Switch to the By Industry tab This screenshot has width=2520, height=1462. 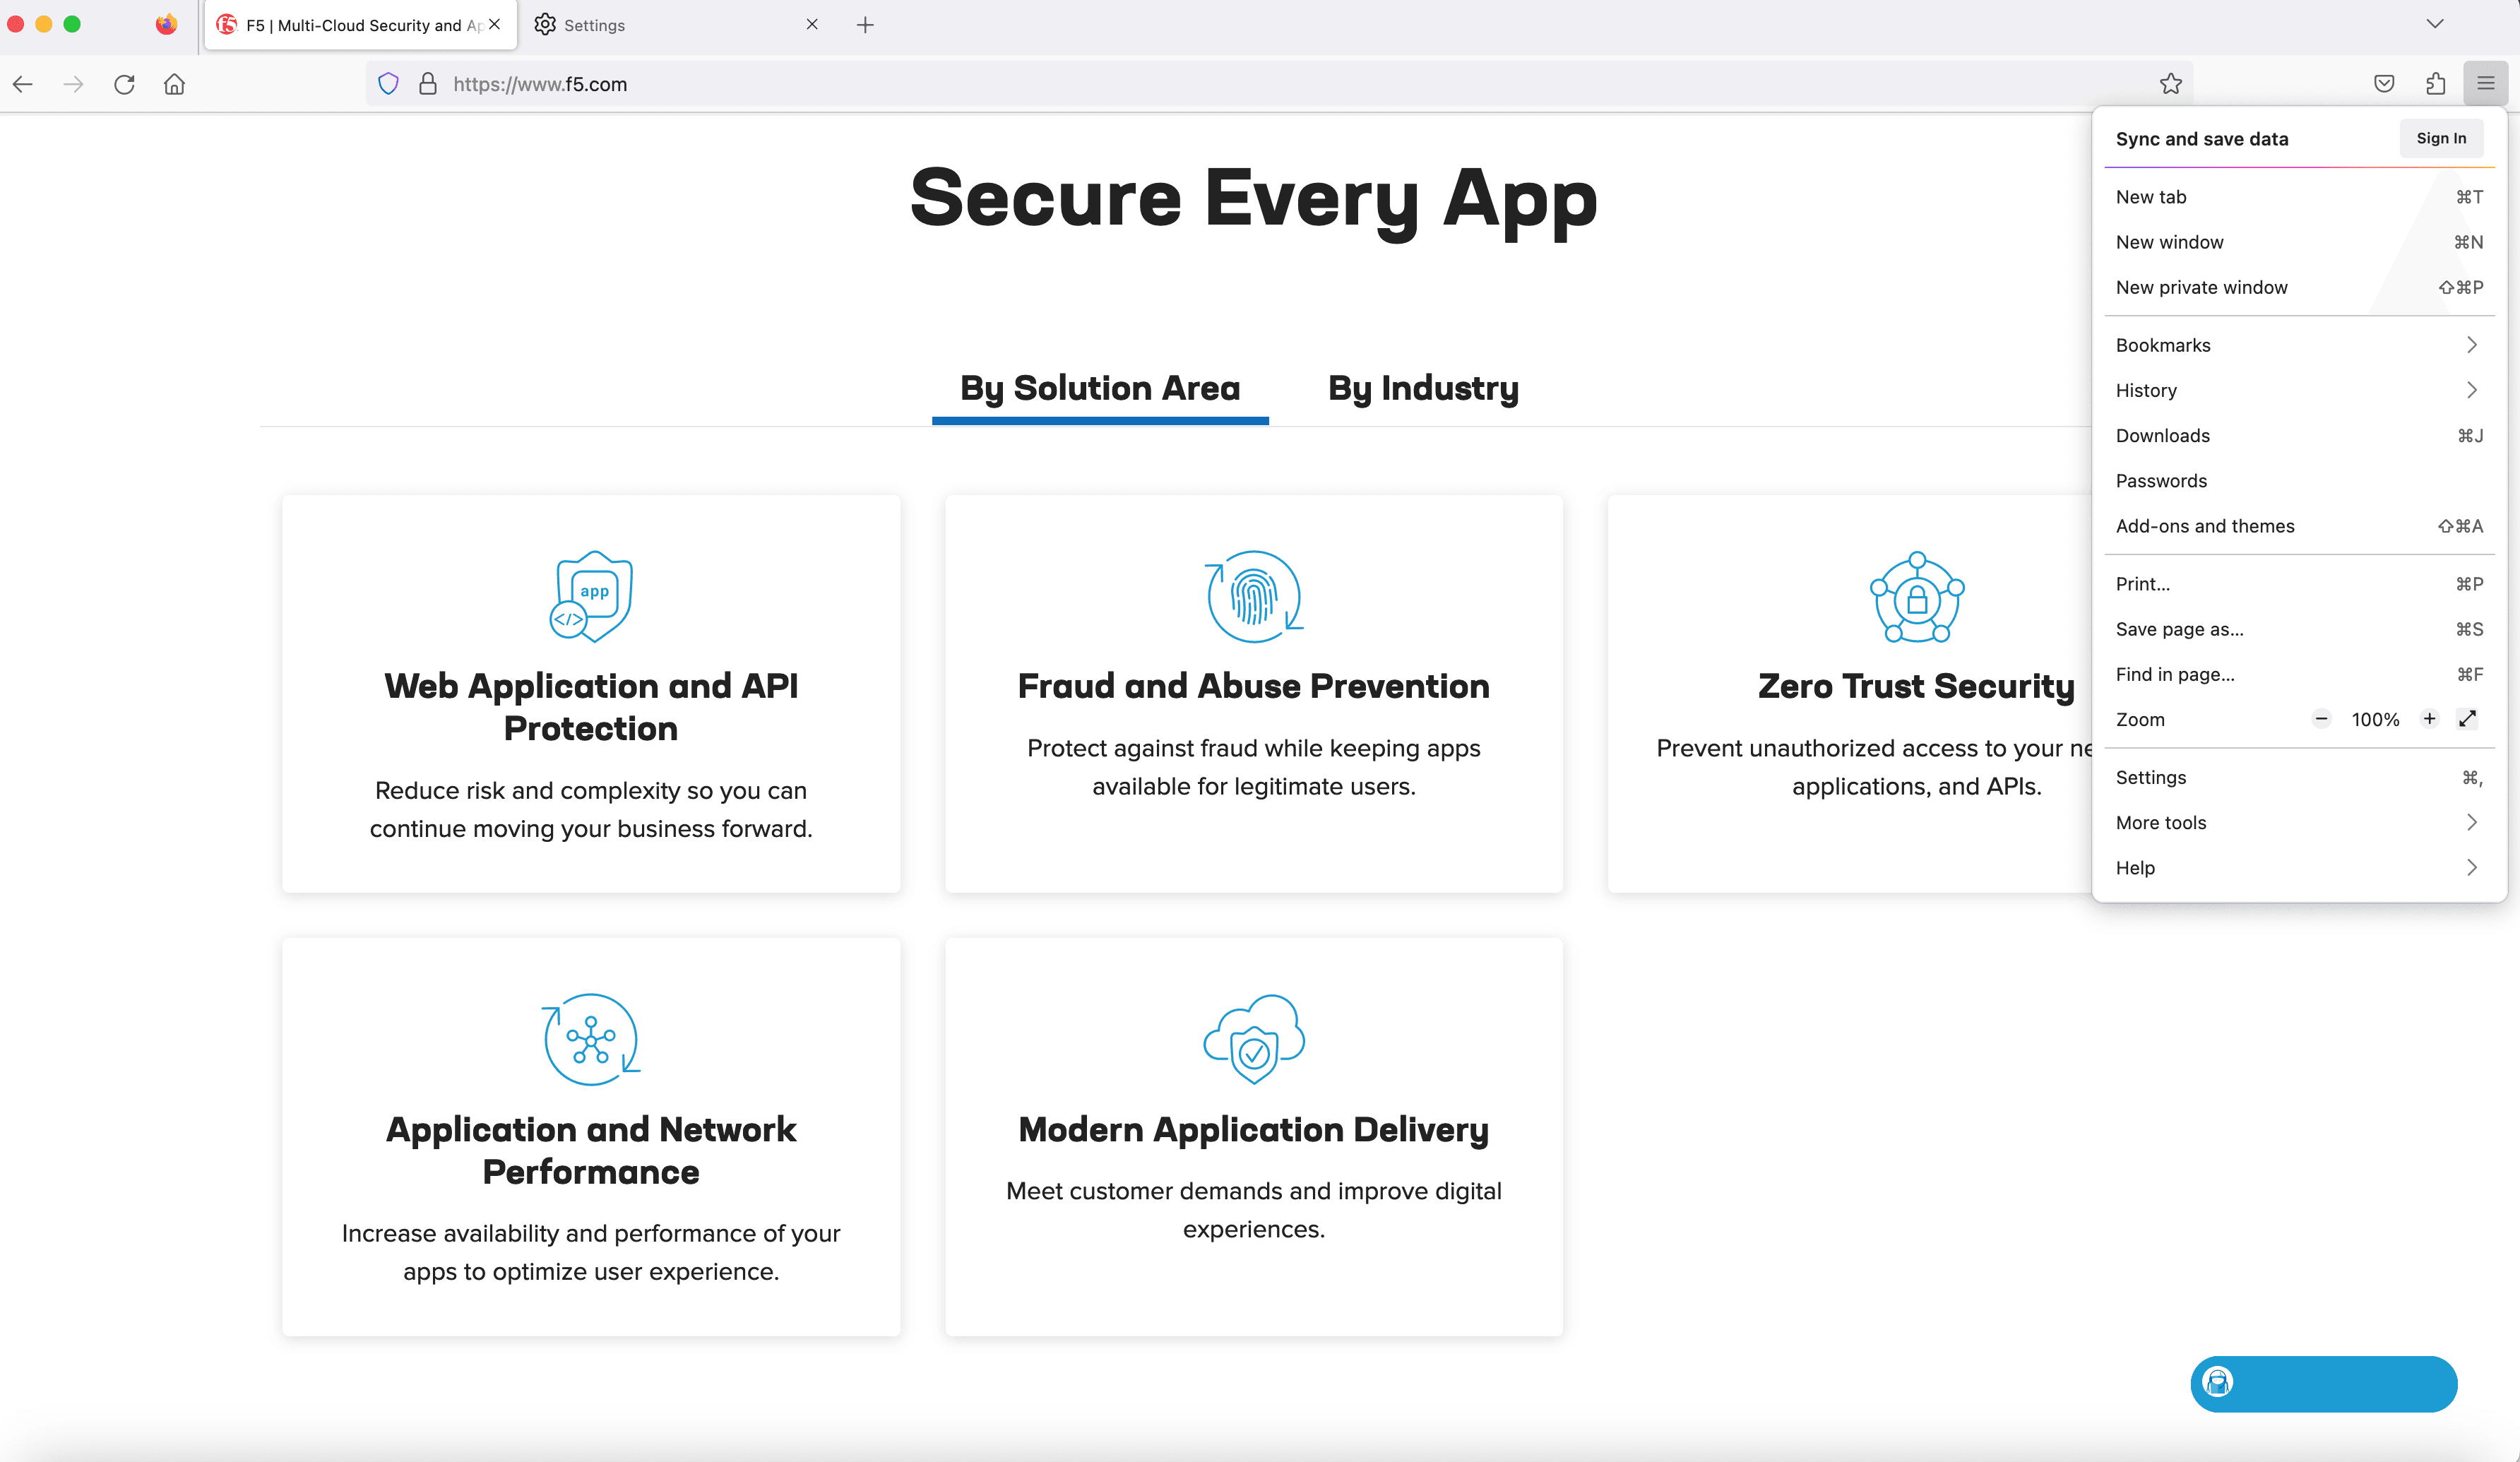coord(1423,388)
